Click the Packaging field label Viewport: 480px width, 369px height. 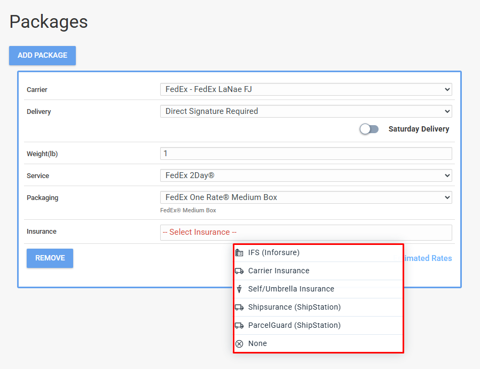coord(43,198)
